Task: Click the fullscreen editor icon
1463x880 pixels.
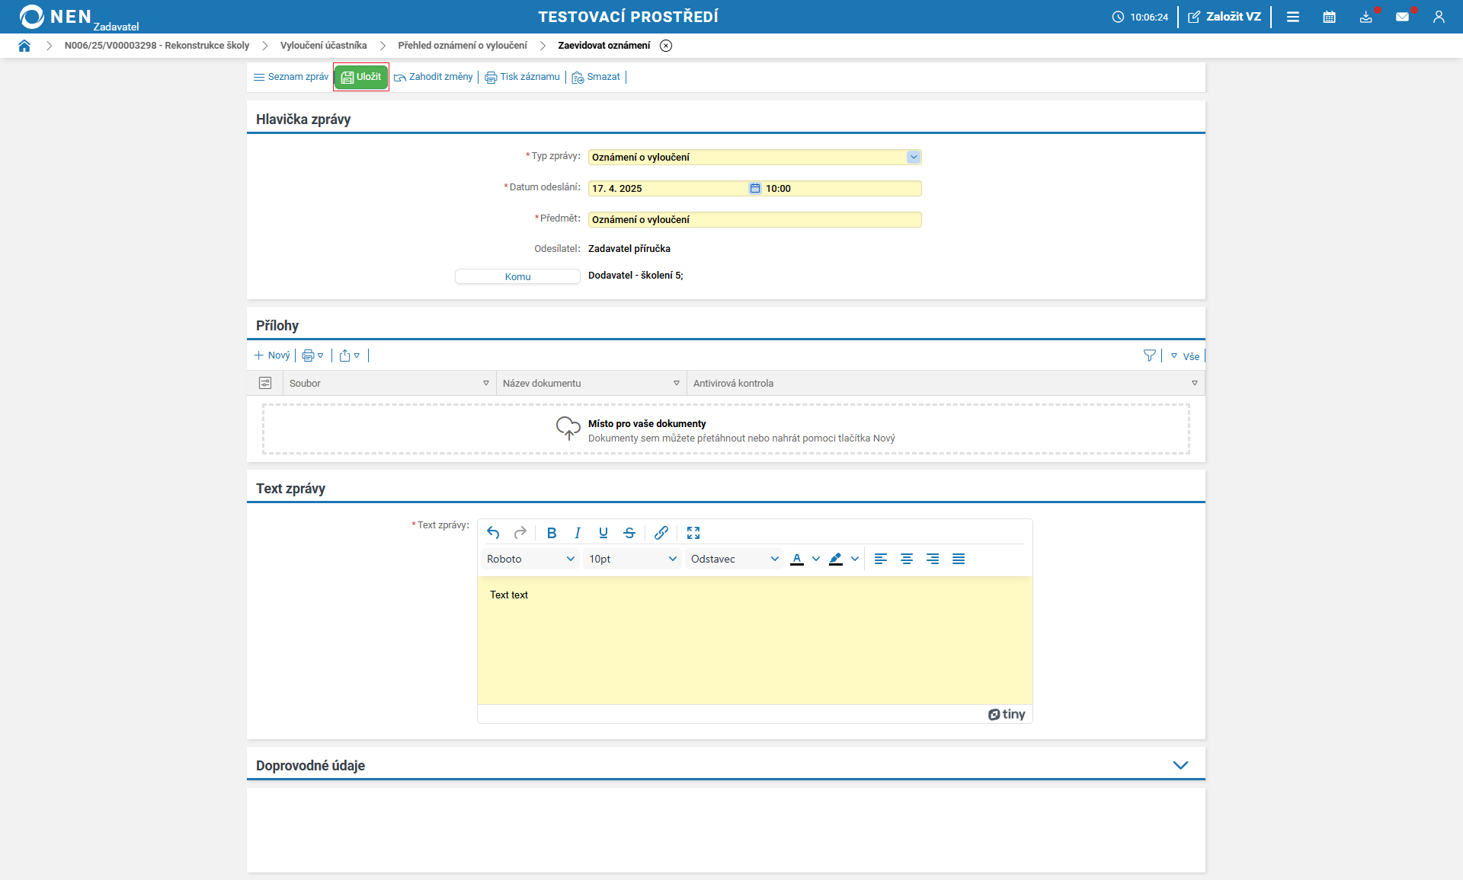Action: click(x=693, y=533)
